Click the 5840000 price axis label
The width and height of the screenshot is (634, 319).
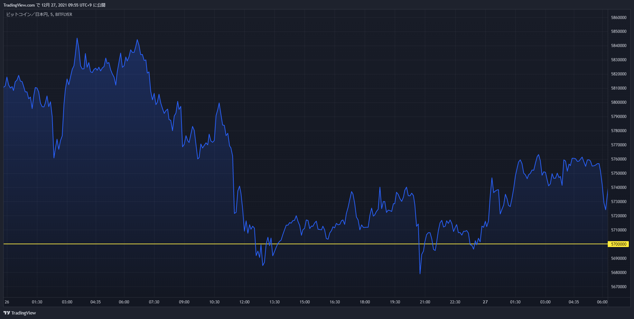pos(618,46)
